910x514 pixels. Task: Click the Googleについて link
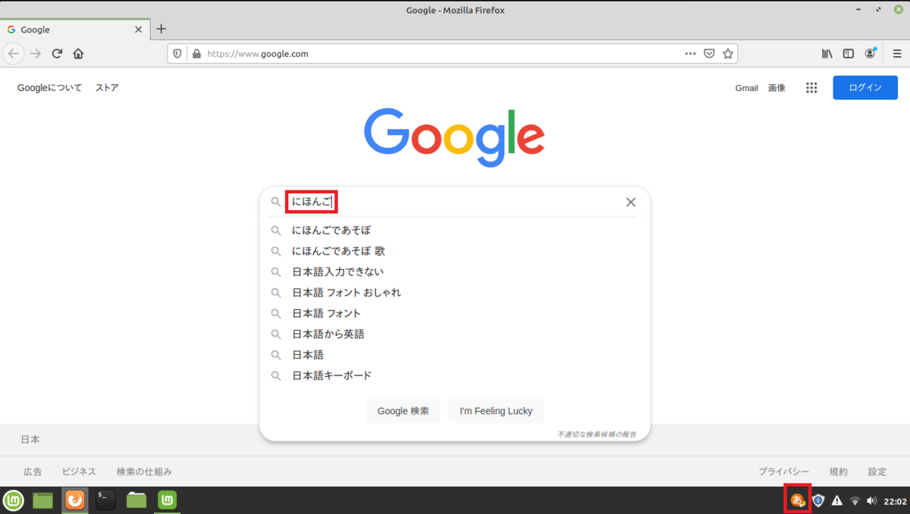click(49, 88)
